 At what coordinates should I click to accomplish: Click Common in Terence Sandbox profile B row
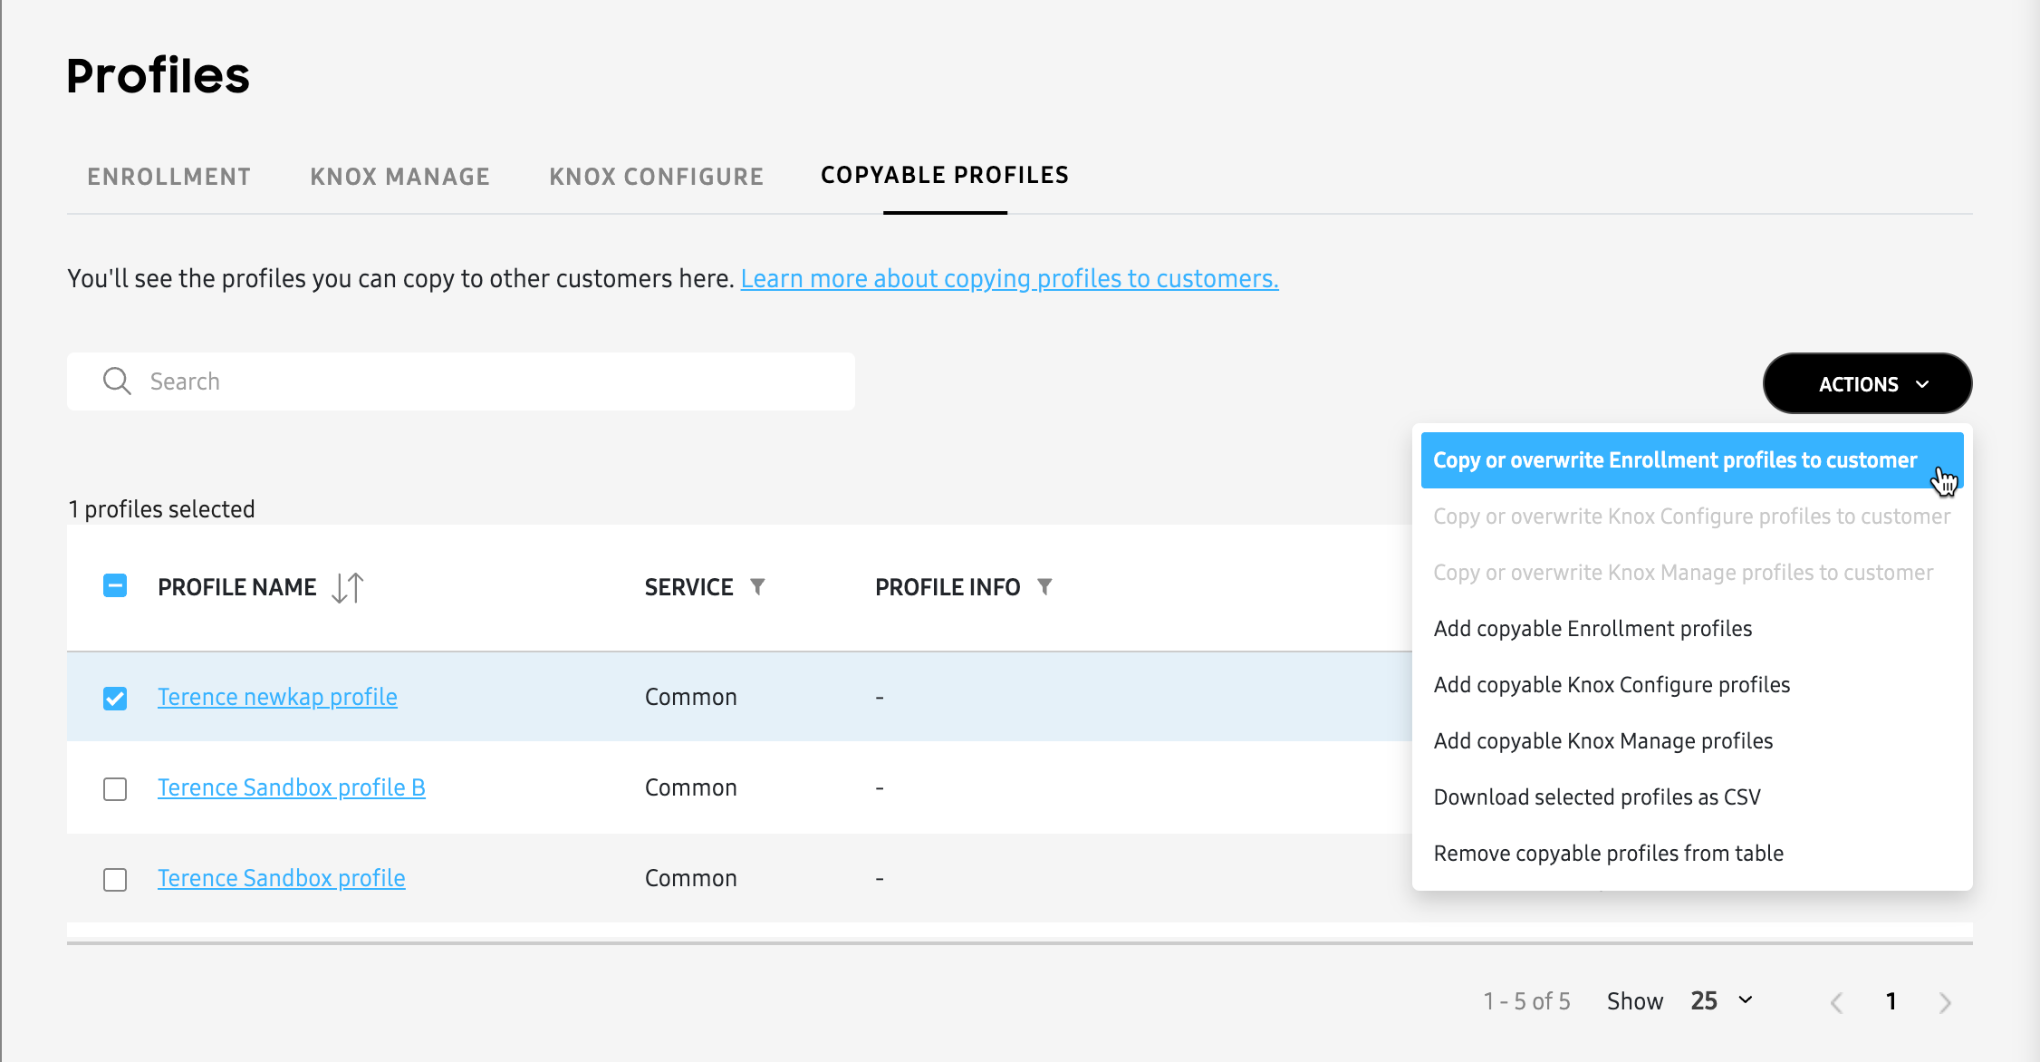pyautogui.click(x=691, y=787)
